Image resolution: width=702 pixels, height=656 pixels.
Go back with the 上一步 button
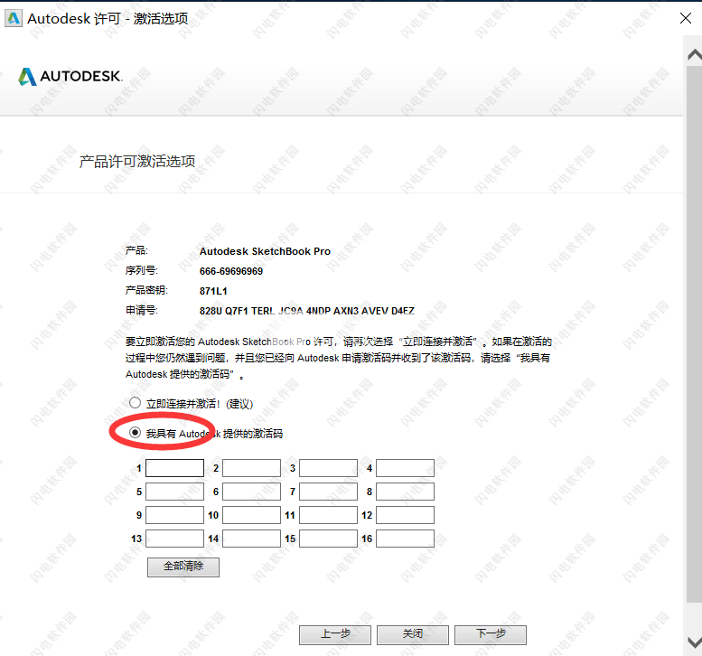335,634
